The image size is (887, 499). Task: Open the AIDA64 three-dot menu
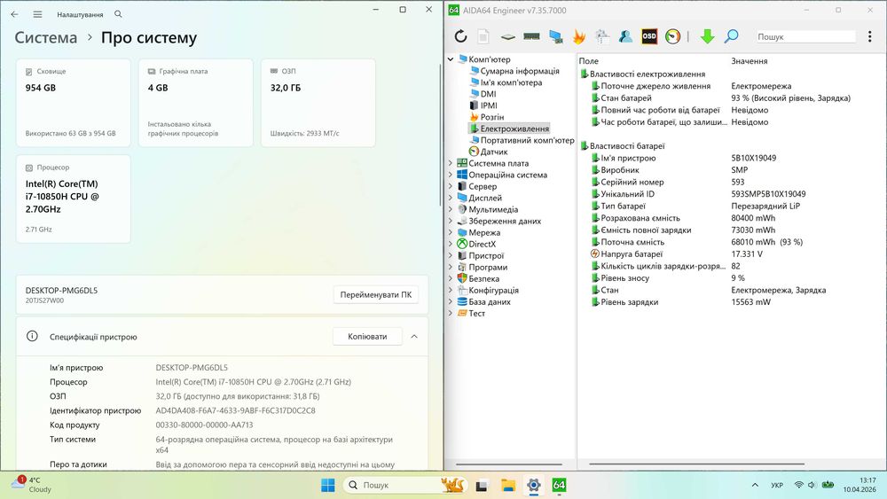pyautogui.click(x=869, y=36)
